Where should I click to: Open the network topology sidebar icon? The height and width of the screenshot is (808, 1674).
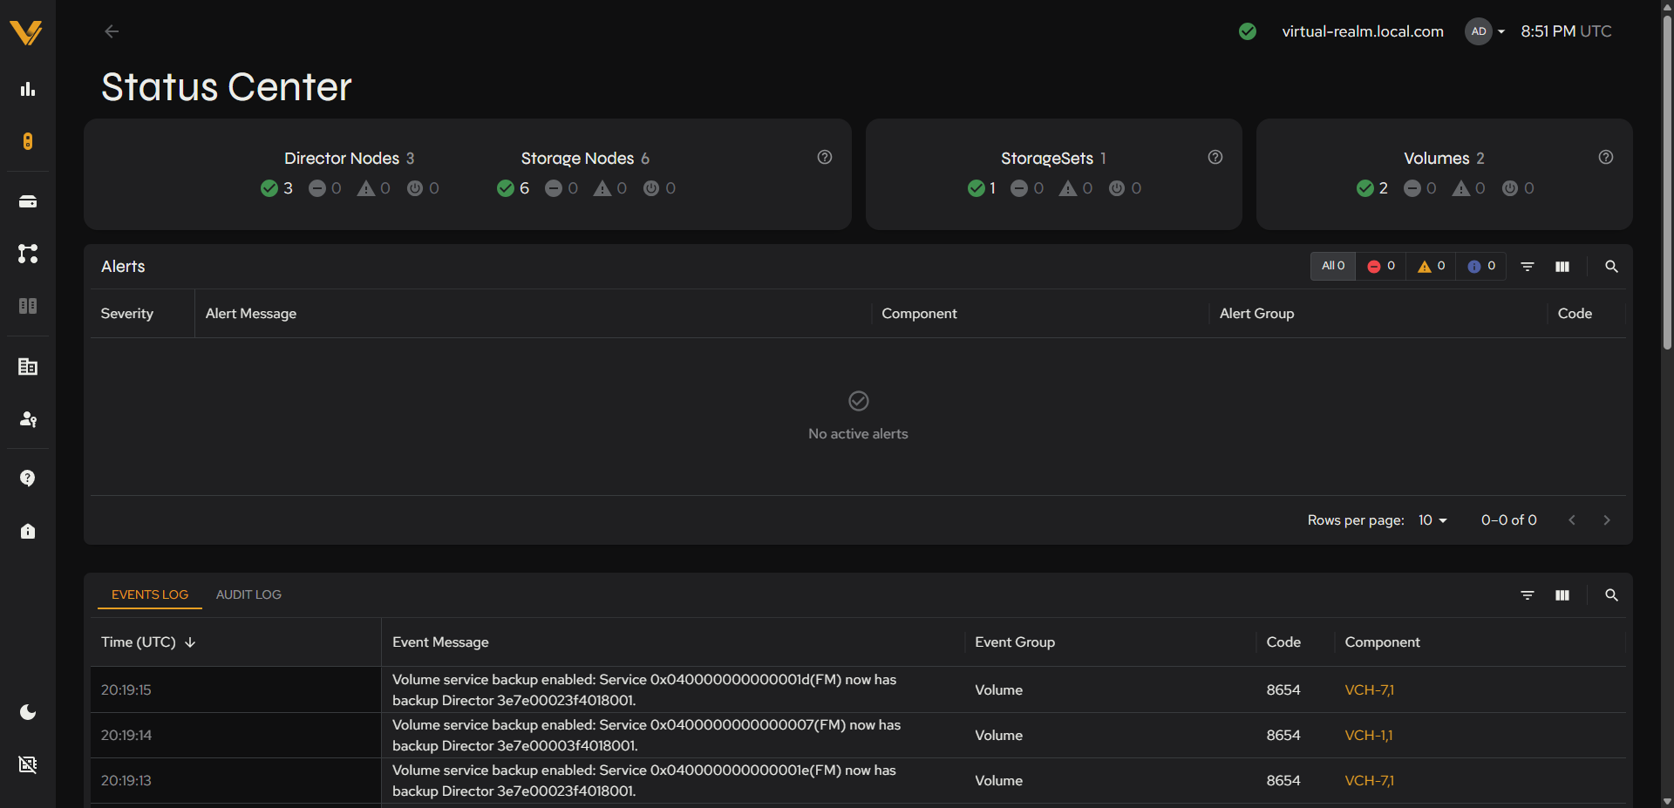tap(28, 254)
